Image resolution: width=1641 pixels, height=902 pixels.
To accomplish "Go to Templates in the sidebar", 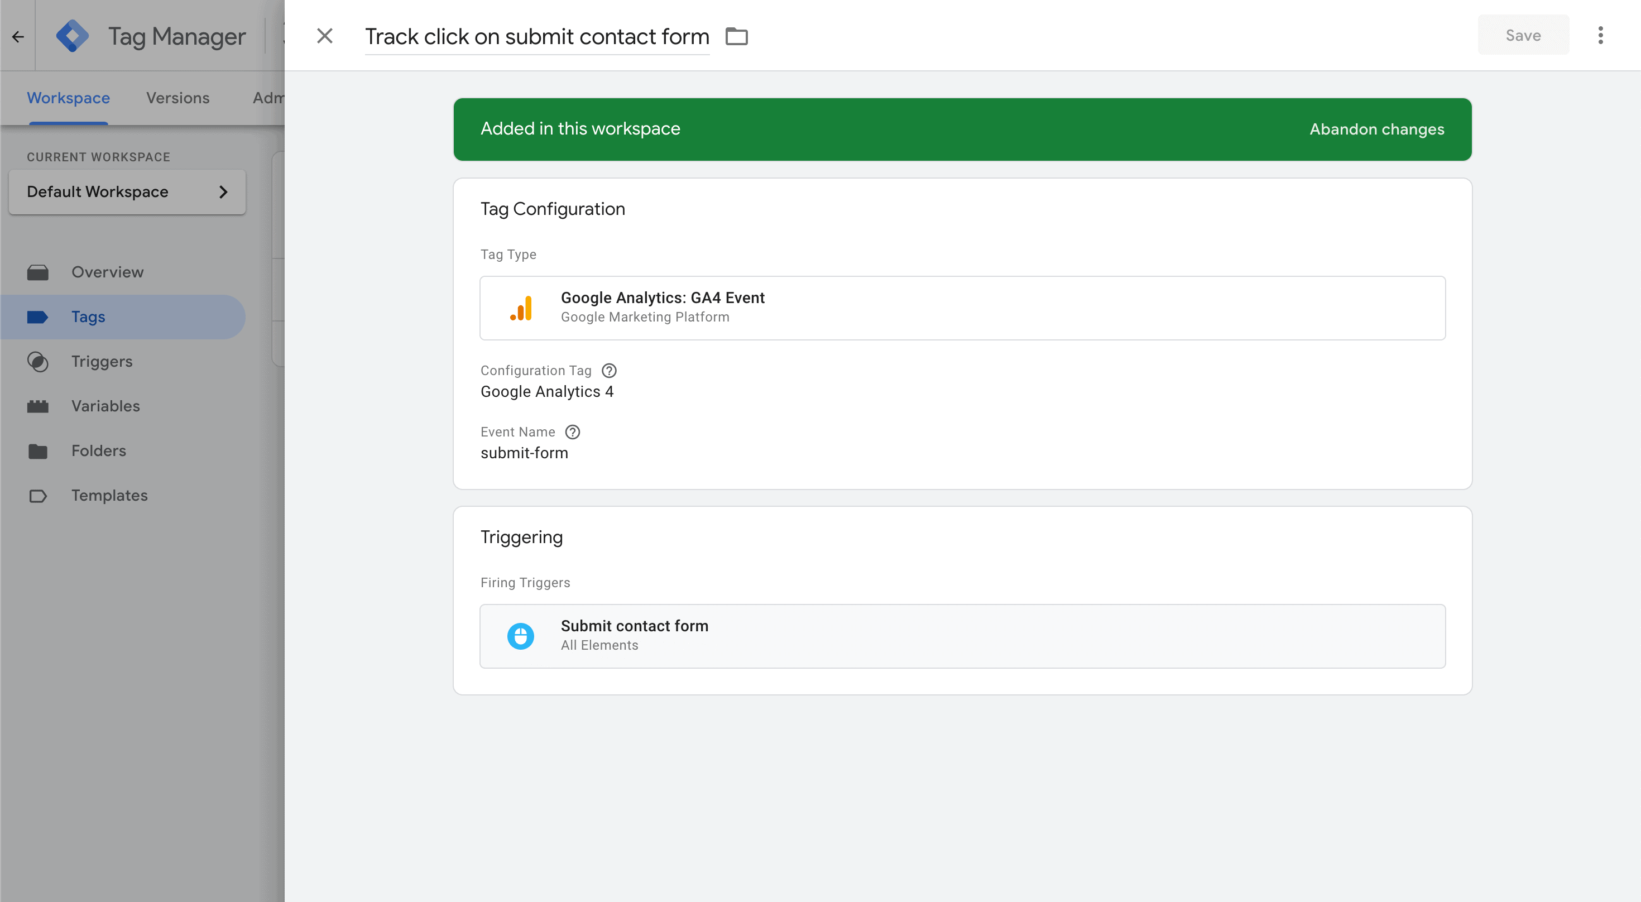I will click(x=109, y=495).
